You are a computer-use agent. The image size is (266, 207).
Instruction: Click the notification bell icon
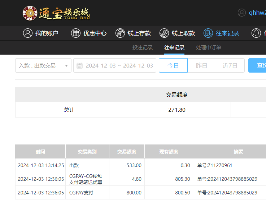[256, 33]
